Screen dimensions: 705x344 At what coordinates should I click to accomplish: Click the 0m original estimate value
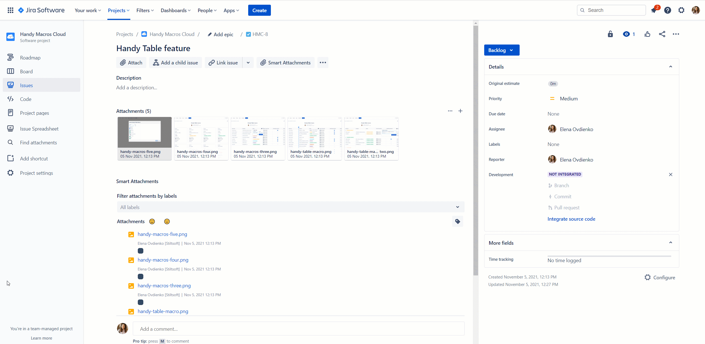click(553, 84)
